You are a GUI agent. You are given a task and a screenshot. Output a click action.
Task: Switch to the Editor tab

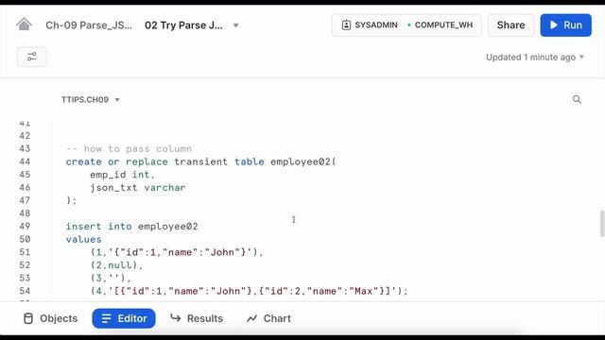click(124, 318)
